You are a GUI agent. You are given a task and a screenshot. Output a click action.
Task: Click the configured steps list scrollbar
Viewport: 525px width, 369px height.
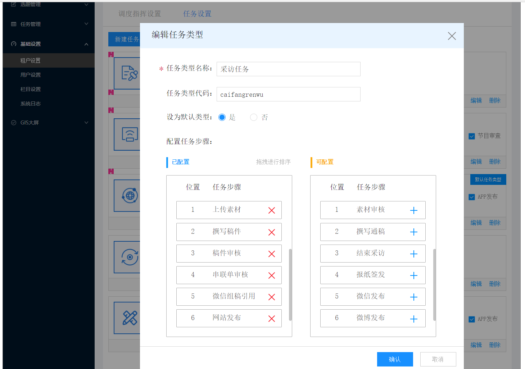coord(290,284)
